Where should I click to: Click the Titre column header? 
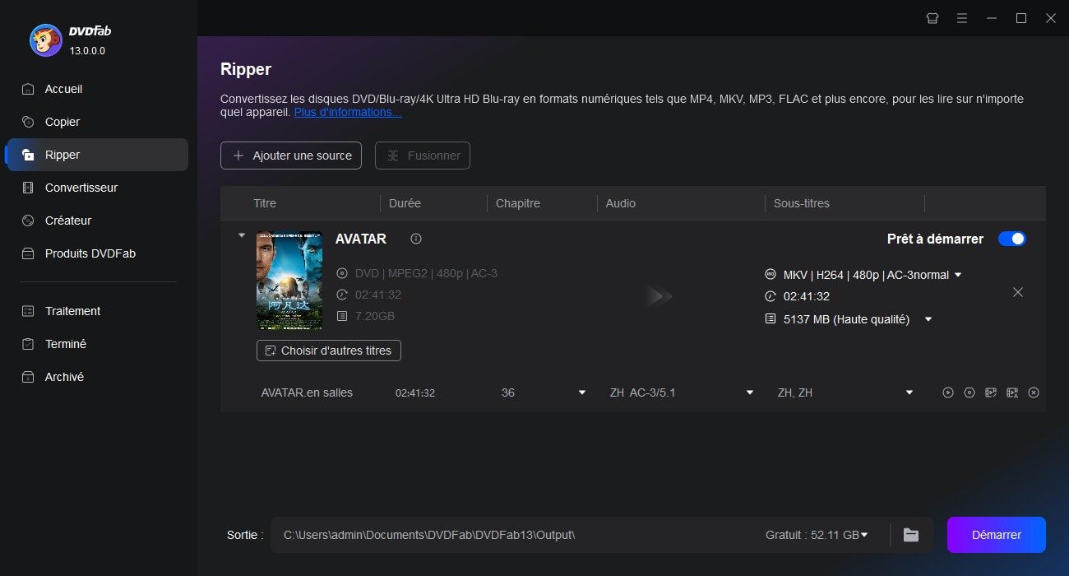point(265,203)
